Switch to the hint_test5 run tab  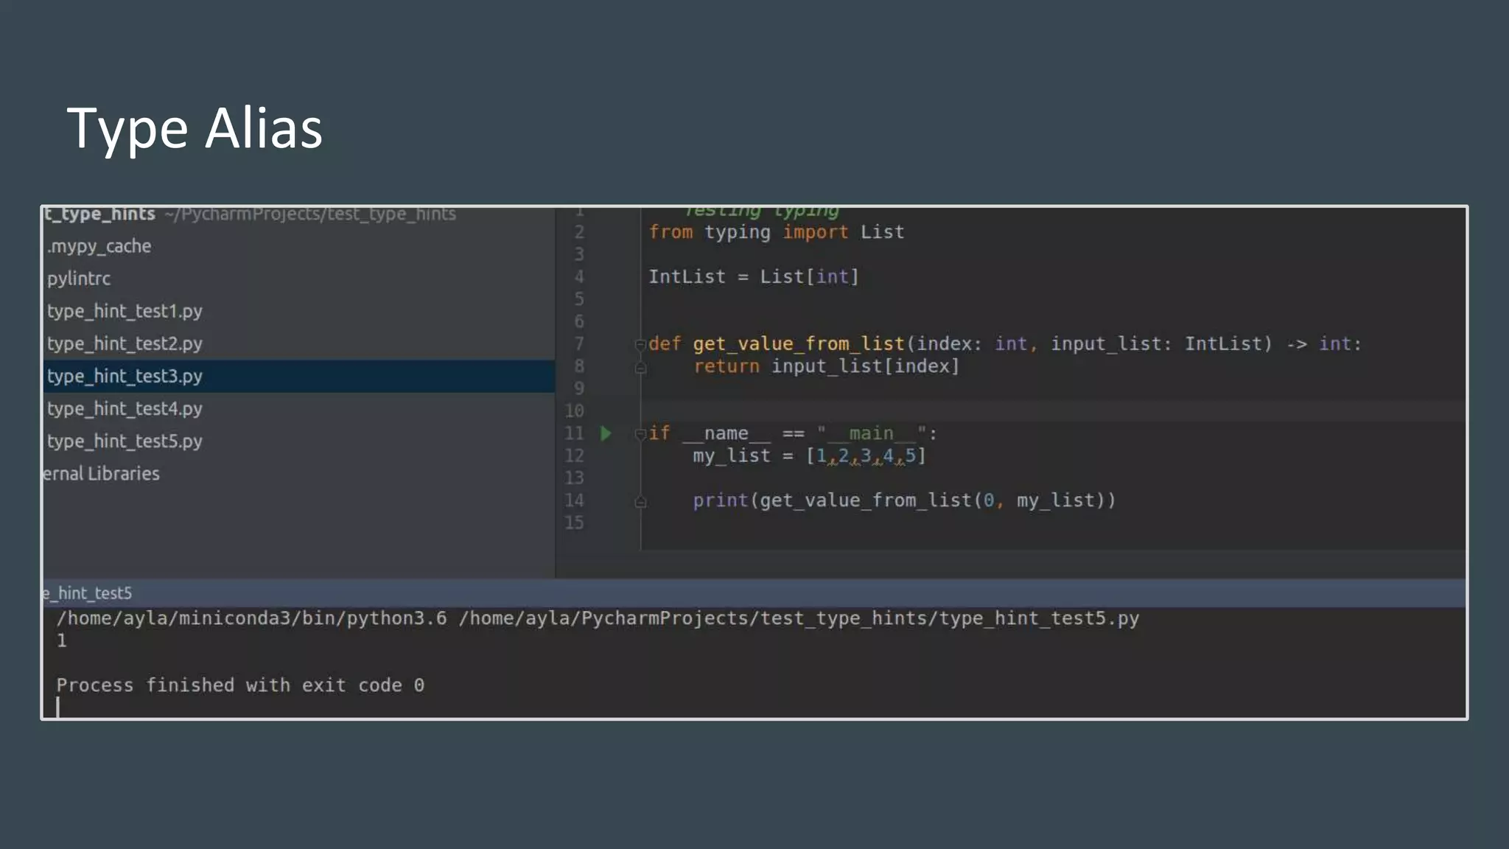pos(87,593)
